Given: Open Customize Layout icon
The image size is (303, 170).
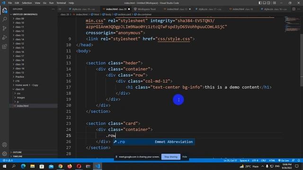Looking at the screenshot, I should (x=275, y=3).
